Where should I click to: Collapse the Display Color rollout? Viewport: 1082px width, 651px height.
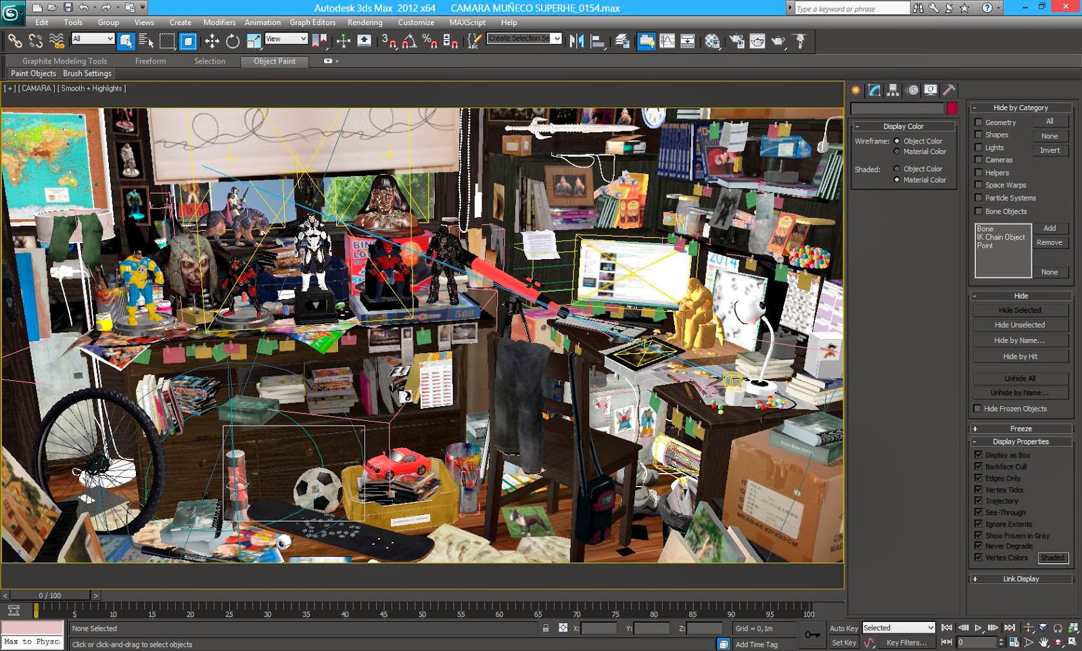[903, 127]
